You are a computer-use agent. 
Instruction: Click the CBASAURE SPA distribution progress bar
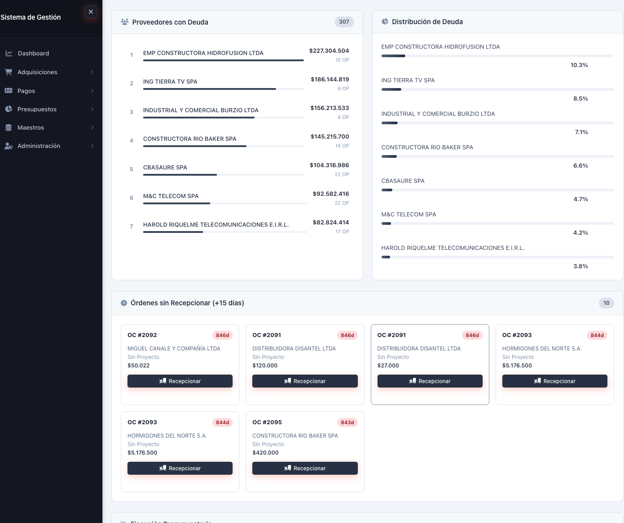(x=497, y=190)
